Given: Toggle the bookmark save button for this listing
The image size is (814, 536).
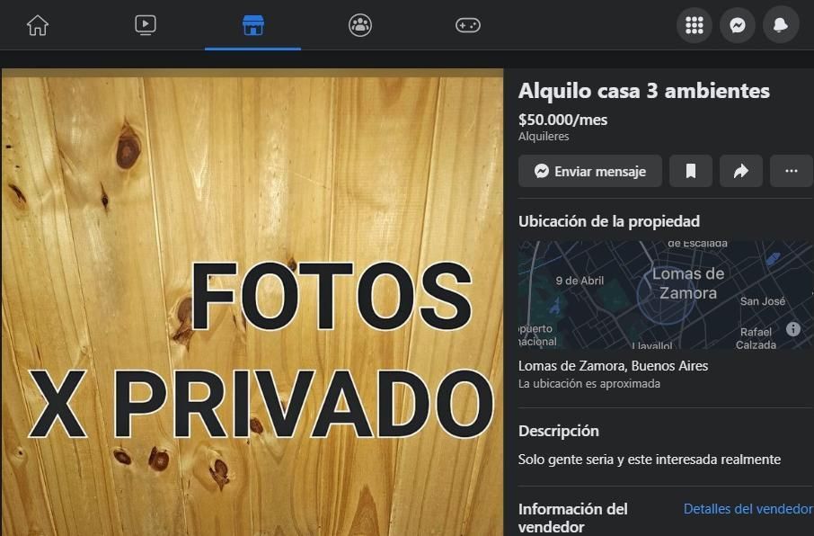Looking at the screenshot, I should coord(691,171).
